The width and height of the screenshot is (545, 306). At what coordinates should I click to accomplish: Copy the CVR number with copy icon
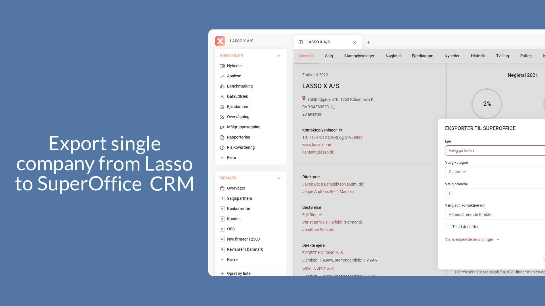click(x=333, y=107)
